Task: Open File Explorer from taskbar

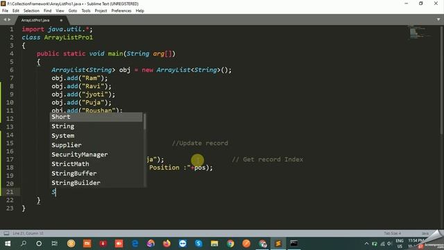Action: click(x=214, y=244)
